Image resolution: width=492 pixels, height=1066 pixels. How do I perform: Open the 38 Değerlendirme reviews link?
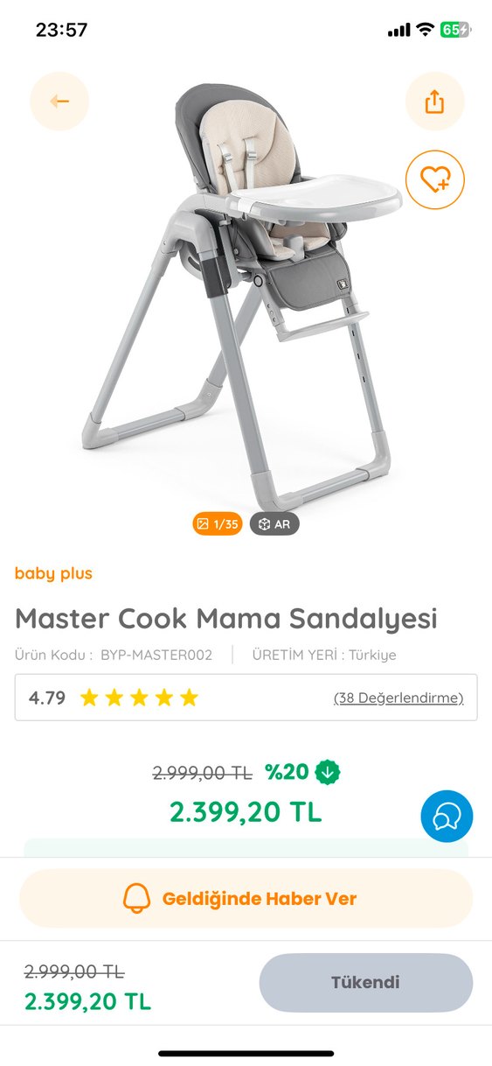398,698
